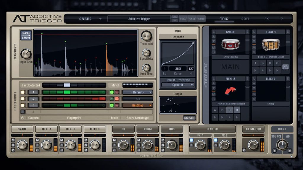Open the help question mark
The width and height of the screenshot is (303, 170).
(x=282, y=19)
